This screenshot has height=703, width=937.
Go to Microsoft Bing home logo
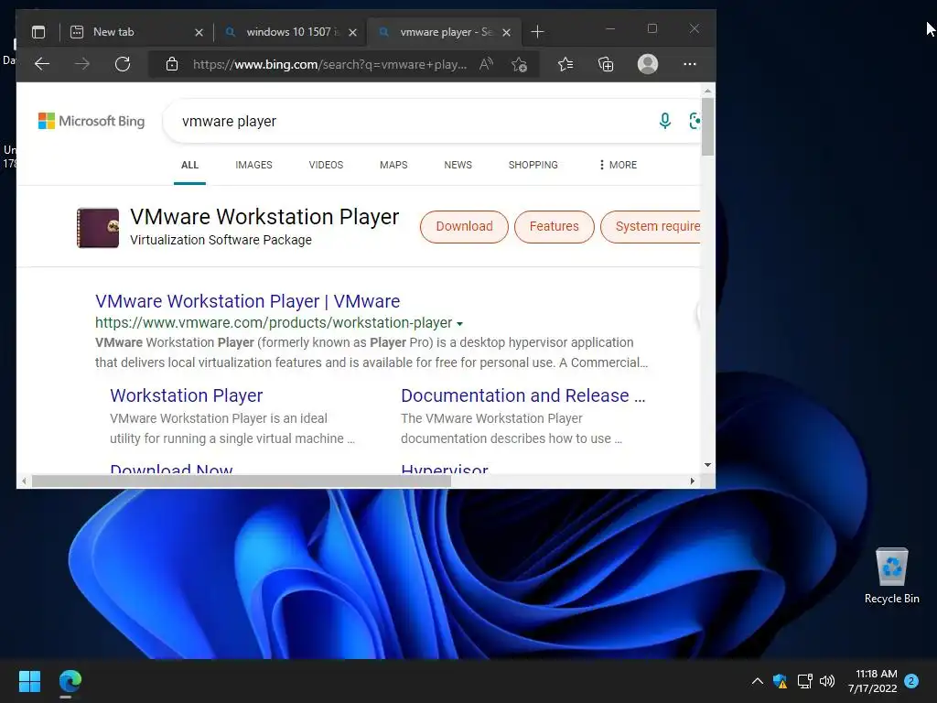(92, 121)
